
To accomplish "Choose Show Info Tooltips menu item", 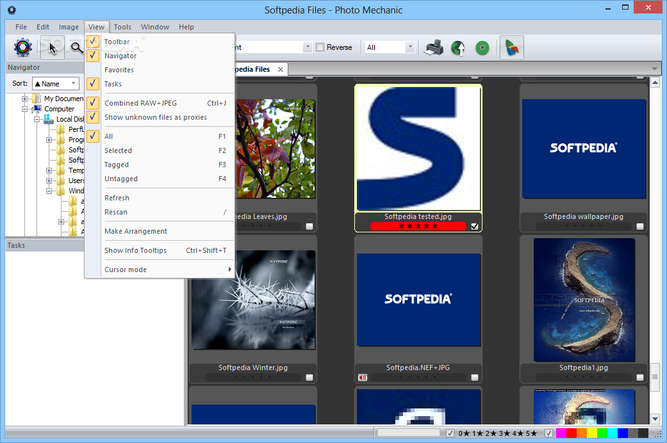I will coord(160,250).
